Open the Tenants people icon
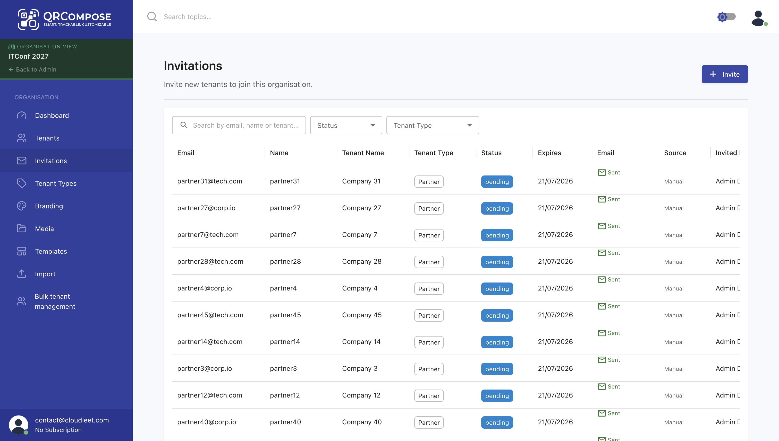The height and width of the screenshot is (441, 779). click(x=22, y=138)
